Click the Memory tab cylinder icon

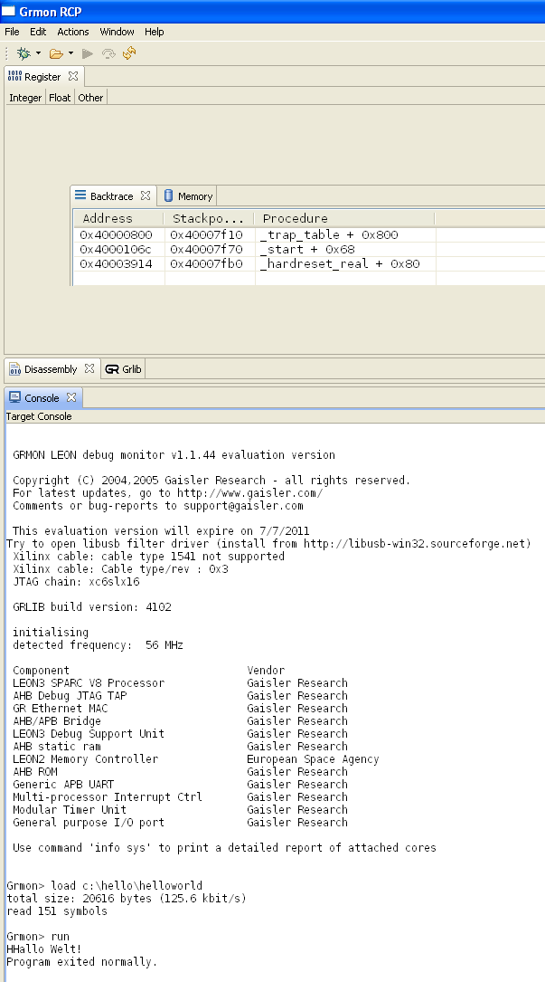[168, 196]
